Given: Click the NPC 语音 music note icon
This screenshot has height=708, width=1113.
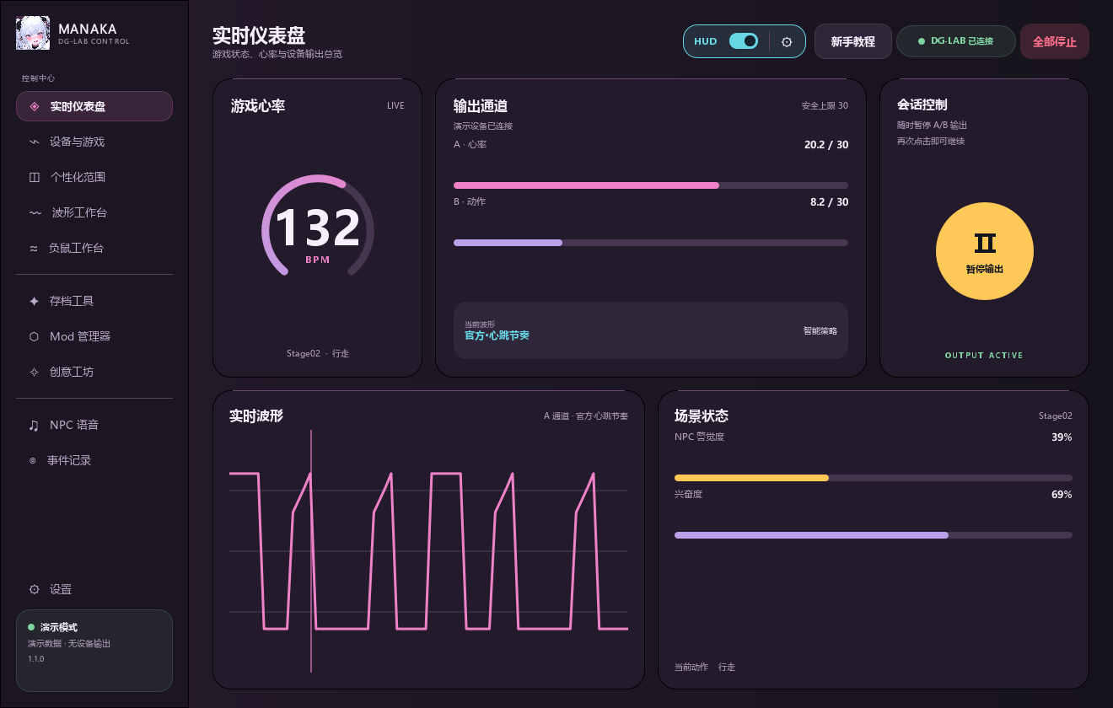Looking at the screenshot, I should [x=34, y=425].
